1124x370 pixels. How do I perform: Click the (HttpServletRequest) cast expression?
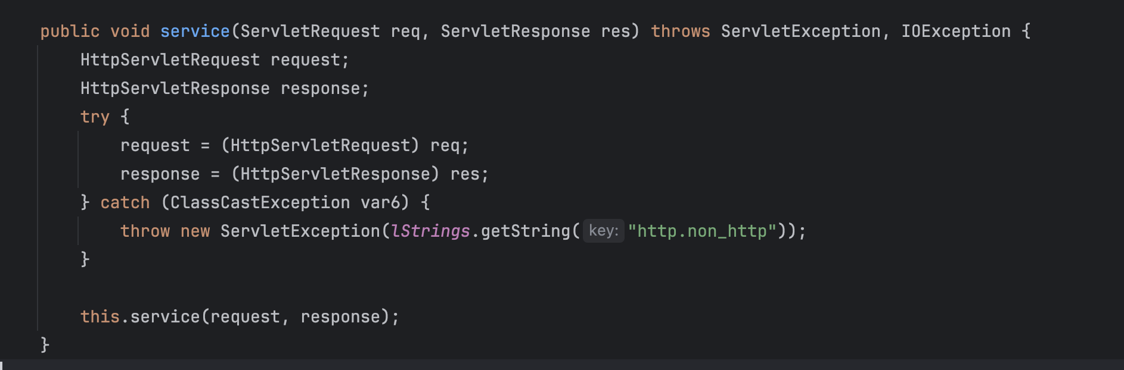click(320, 145)
